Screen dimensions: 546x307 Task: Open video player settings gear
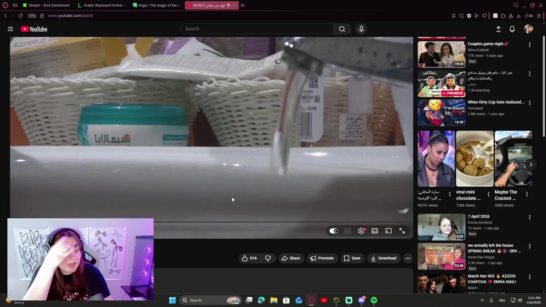[361, 231]
